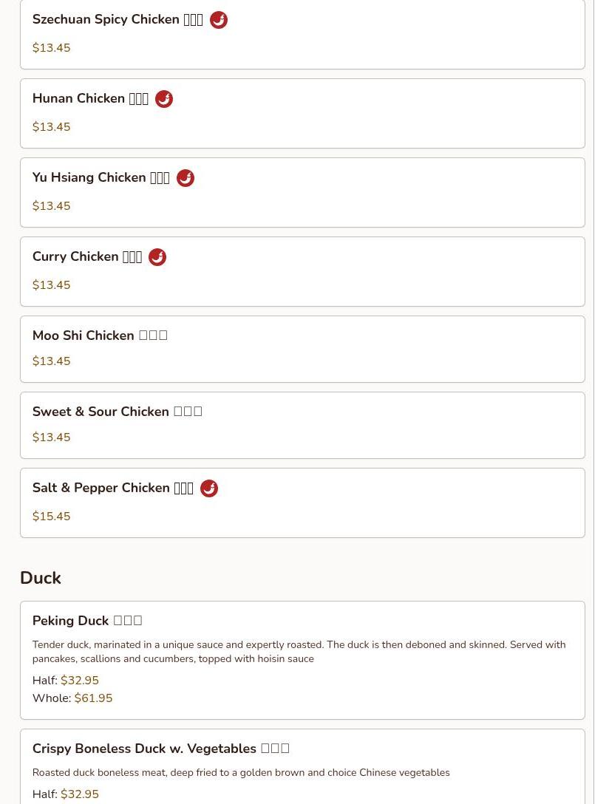Click the chili icon next to Hunan Chicken

tap(164, 99)
